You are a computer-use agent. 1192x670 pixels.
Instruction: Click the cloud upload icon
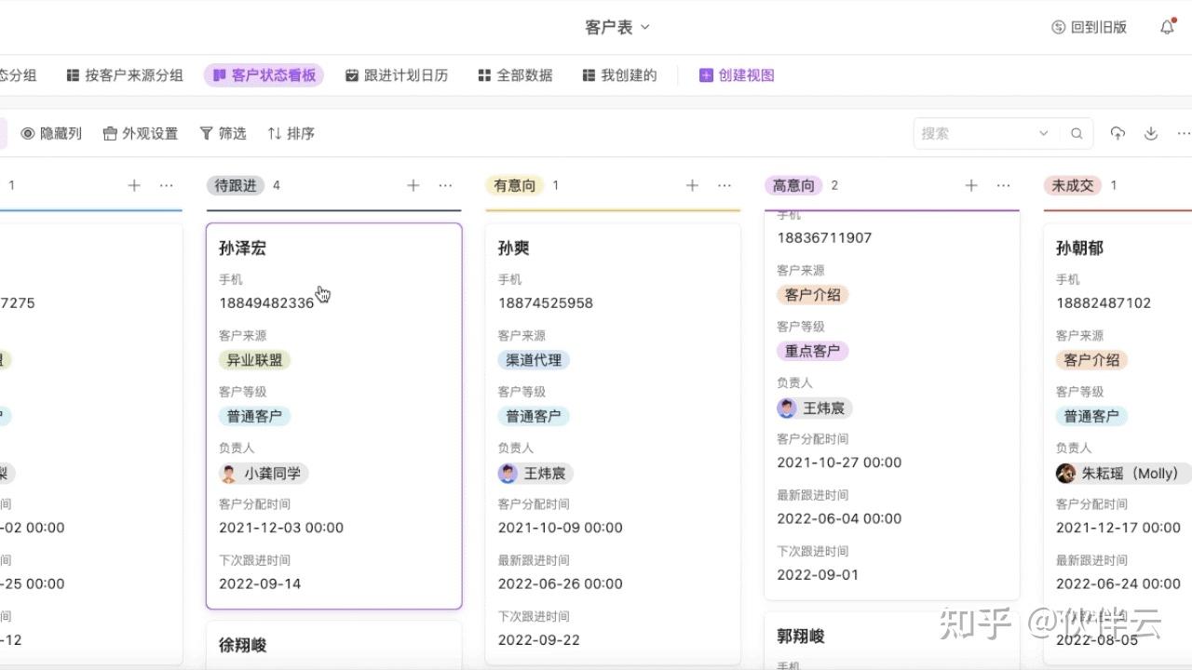[x=1117, y=134]
